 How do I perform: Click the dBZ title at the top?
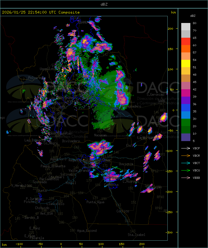click(104, 4)
